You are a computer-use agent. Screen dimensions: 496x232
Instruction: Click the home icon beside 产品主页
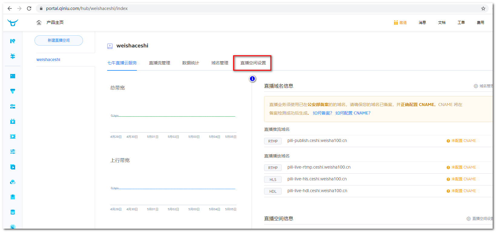click(x=39, y=22)
